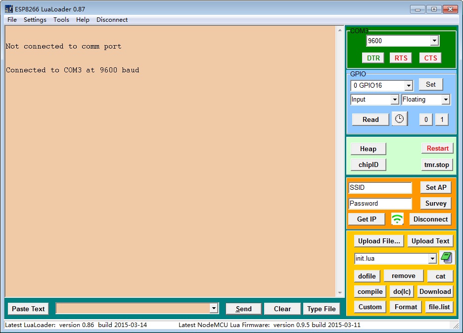Click the Download button
Screen dimensions: 463x333
click(x=435, y=291)
